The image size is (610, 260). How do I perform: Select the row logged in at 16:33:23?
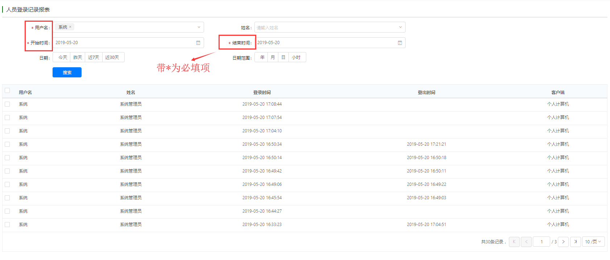click(x=7, y=225)
